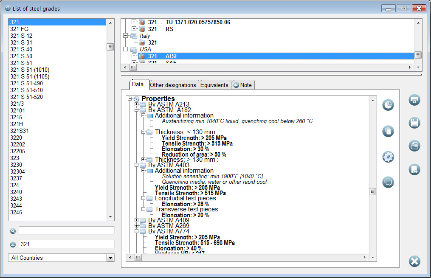Screen dimensions: 431x278
Task: Click books icon of 321 TU 1371-020-05757850-06
Action: 142,22
